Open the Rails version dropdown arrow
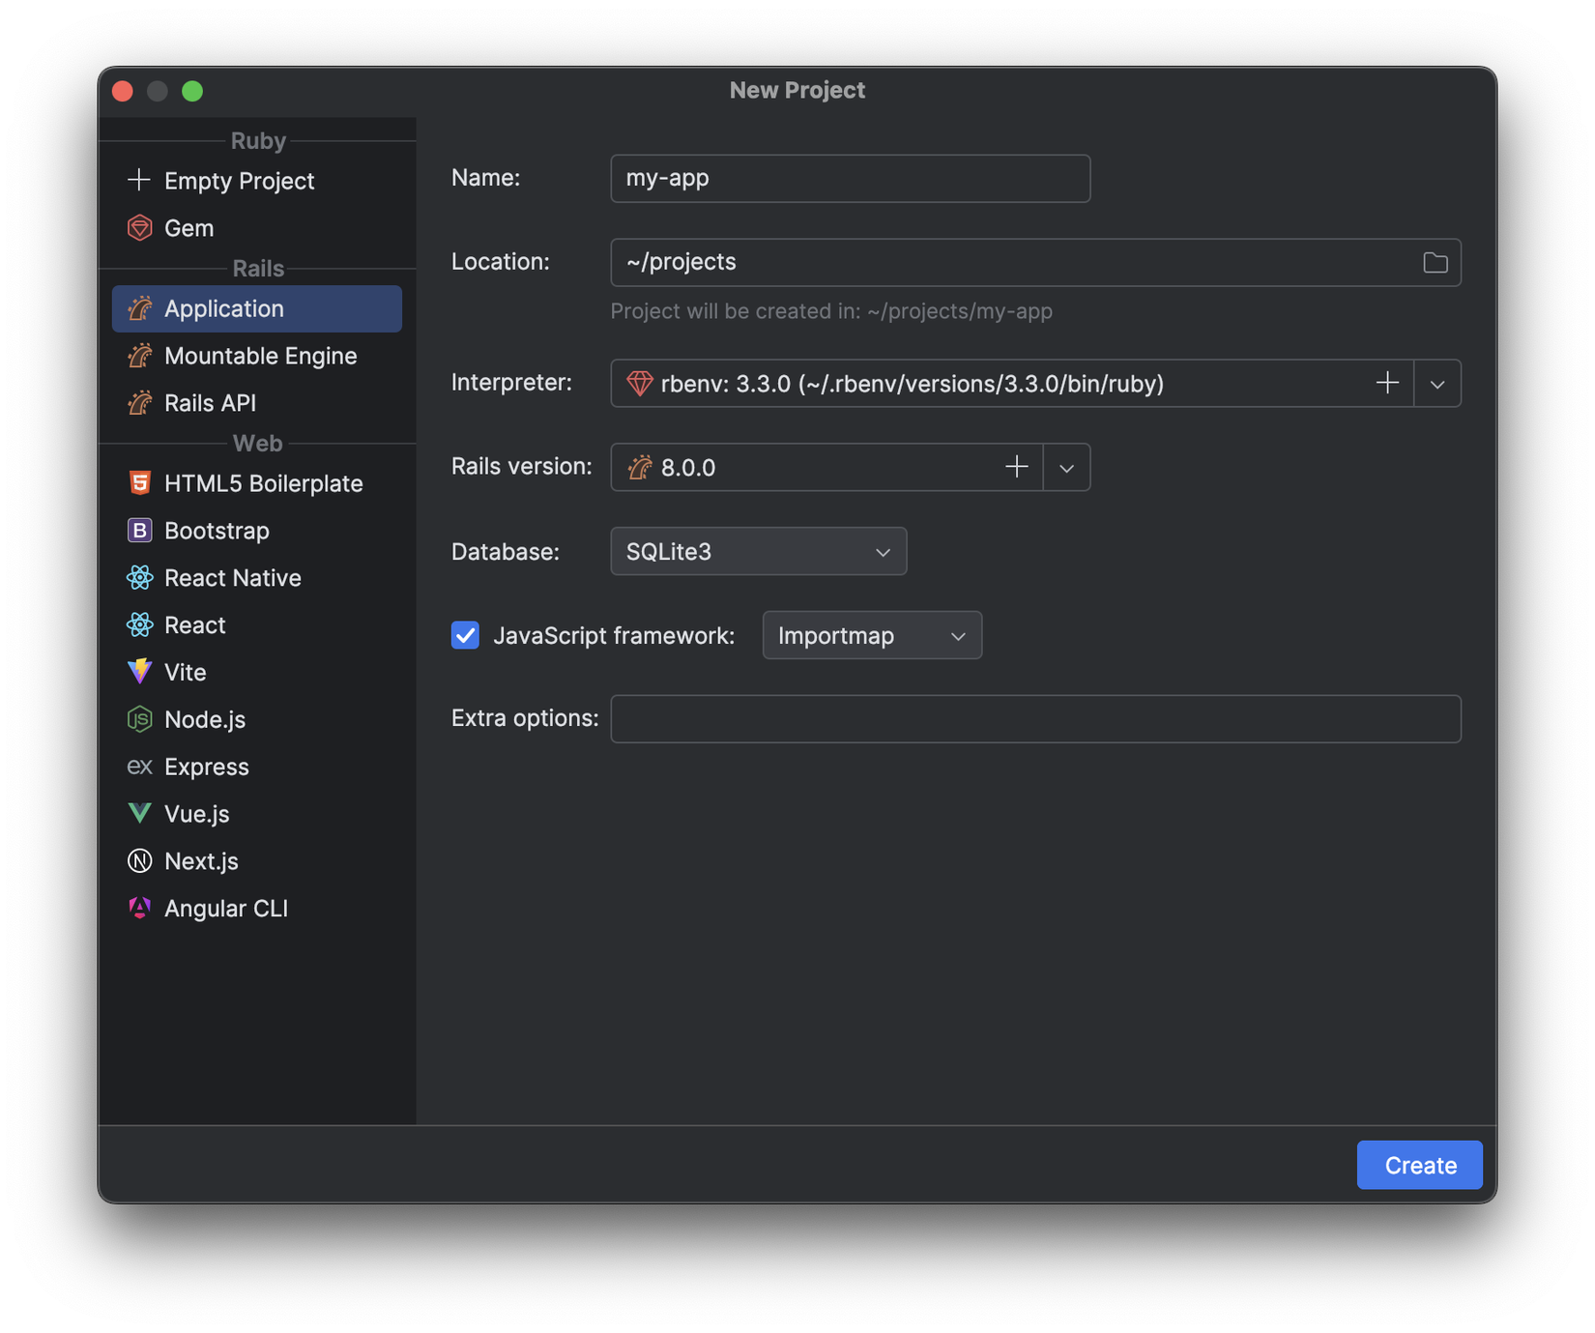The image size is (1595, 1333). coord(1066,468)
